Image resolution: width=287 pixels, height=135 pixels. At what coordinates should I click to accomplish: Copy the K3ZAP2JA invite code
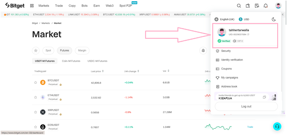coord(264,97)
